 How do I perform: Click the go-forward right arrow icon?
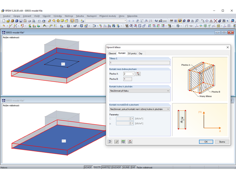click(133, 21)
